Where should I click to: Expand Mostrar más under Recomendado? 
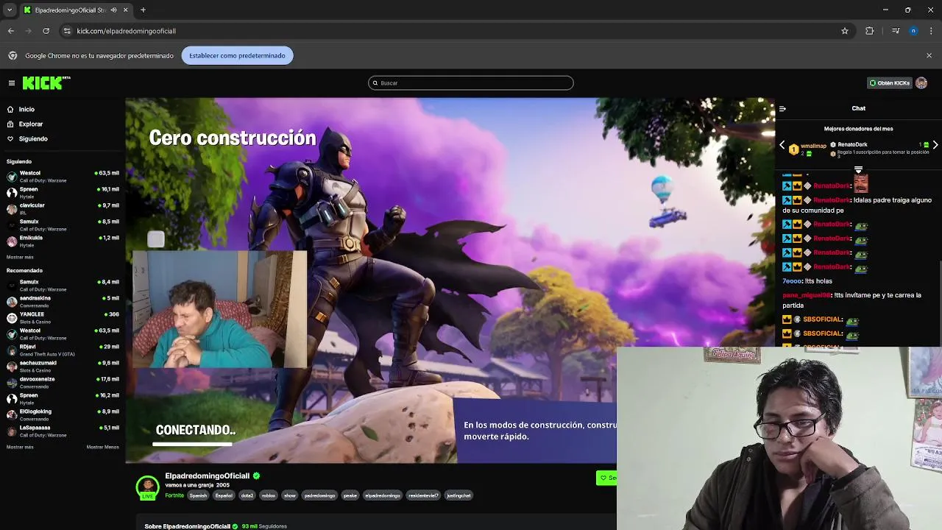pyautogui.click(x=20, y=447)
